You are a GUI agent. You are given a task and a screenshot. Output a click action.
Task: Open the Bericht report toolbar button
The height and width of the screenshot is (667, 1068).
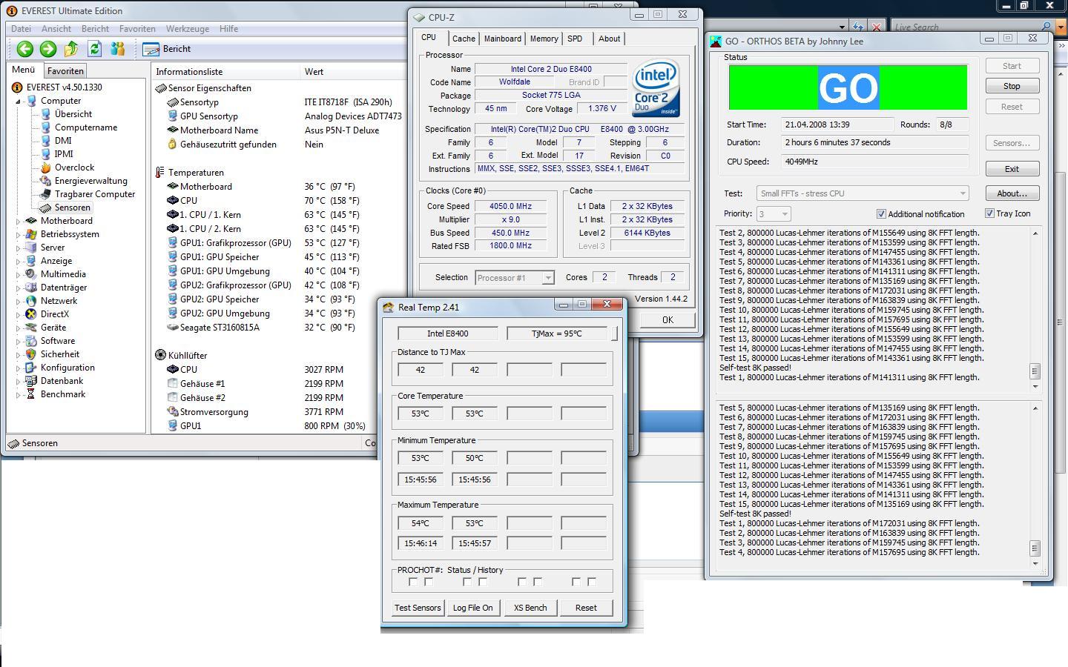click(x=167, y=49)
